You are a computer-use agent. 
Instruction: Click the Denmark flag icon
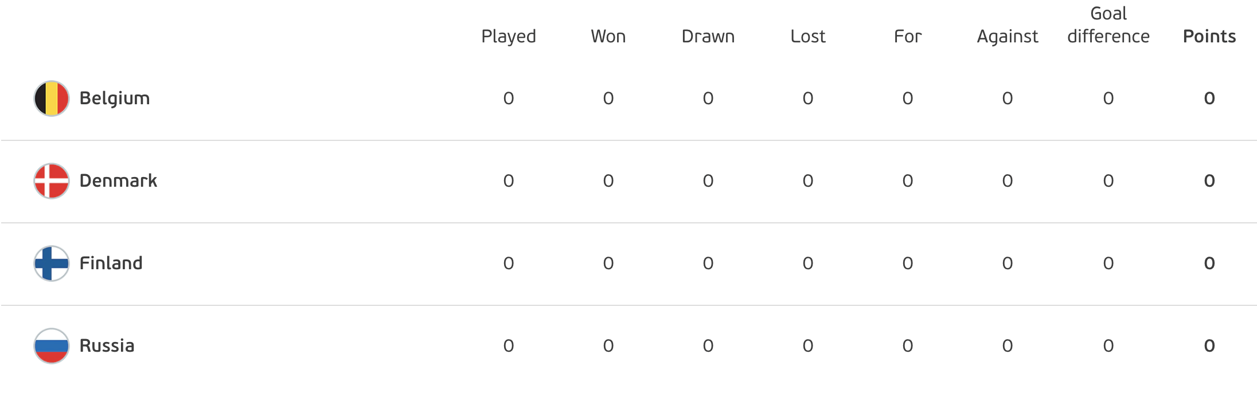(52, 181)
